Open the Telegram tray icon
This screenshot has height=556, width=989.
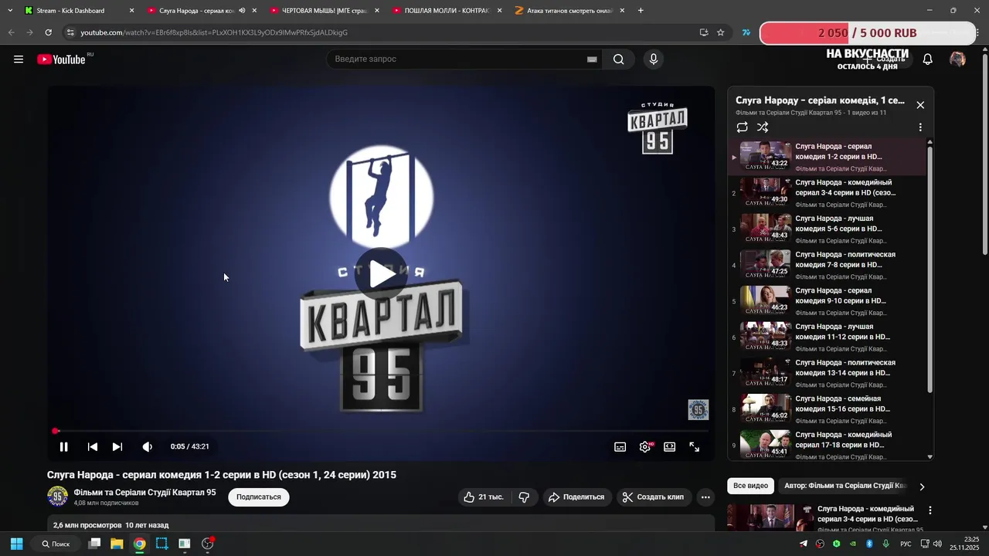click(804, 544)
